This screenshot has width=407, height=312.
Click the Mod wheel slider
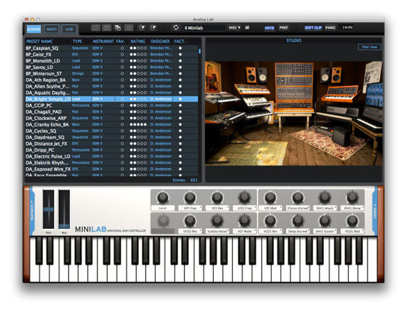pyautogui.click(x=64, y=209)
